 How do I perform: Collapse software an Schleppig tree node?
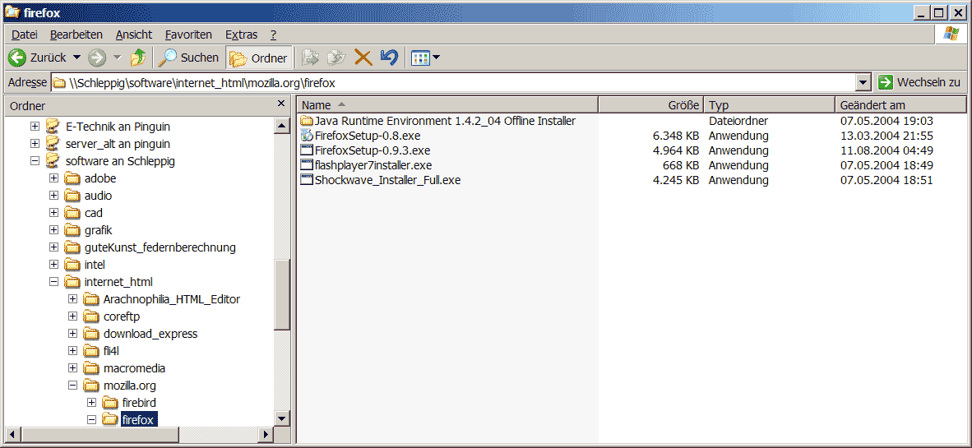[x=35, y=161]
